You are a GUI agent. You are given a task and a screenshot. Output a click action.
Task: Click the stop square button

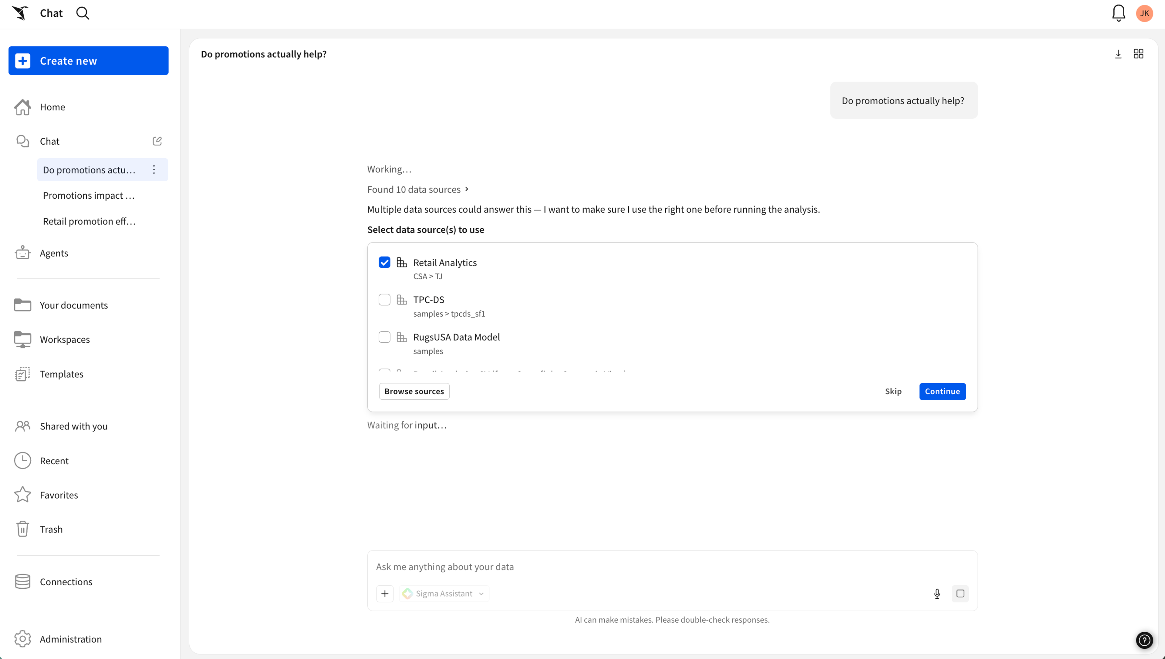pyautogui.click(x=960, y=593)
